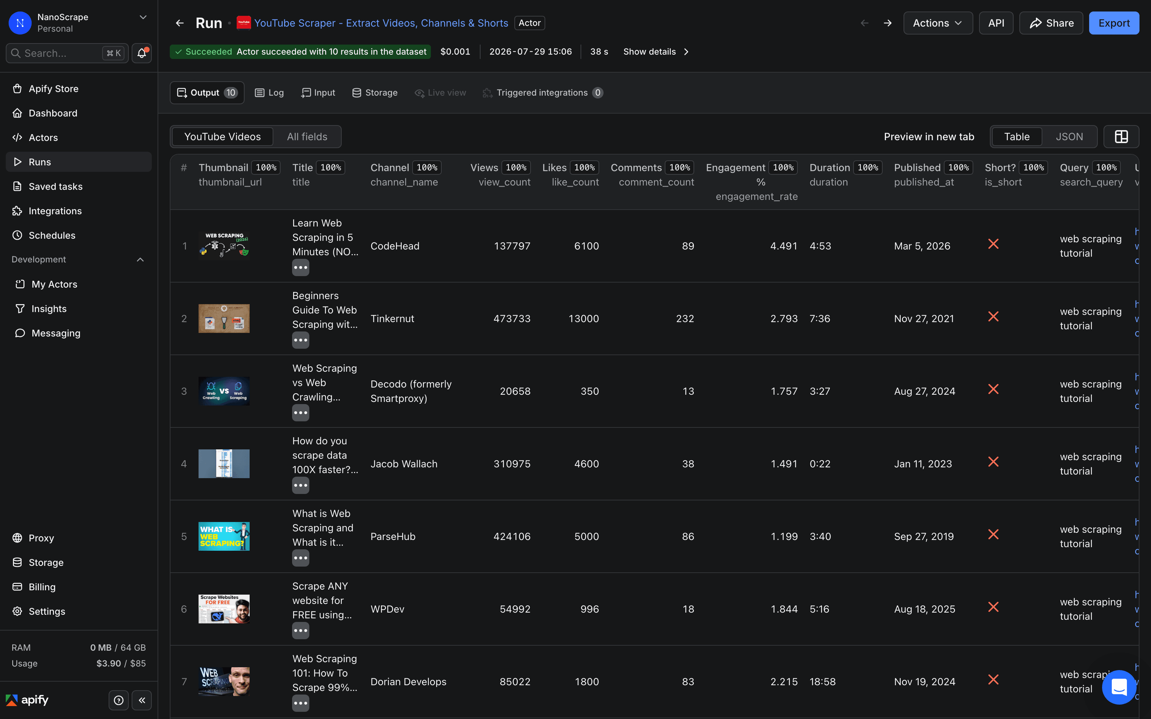Open the Live view tab
This screenshot has height=719, width=1151.
pyautogui.click(x=440, y=93)
